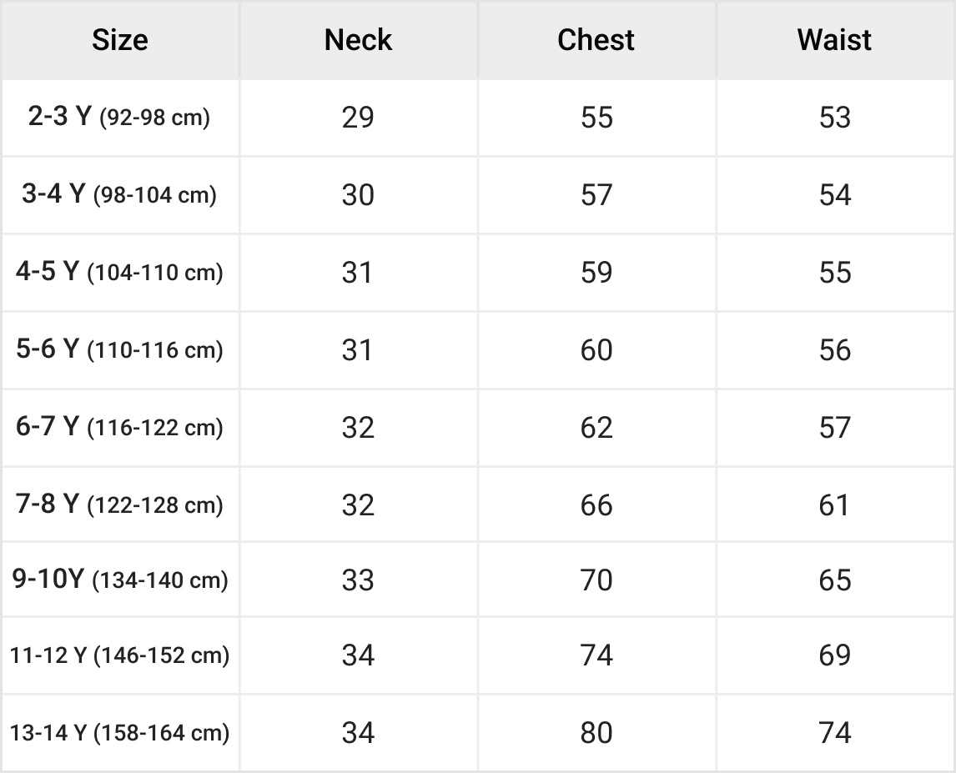Click the Neck column header
The image size is (956, 773).
click(x=358, y=40)
